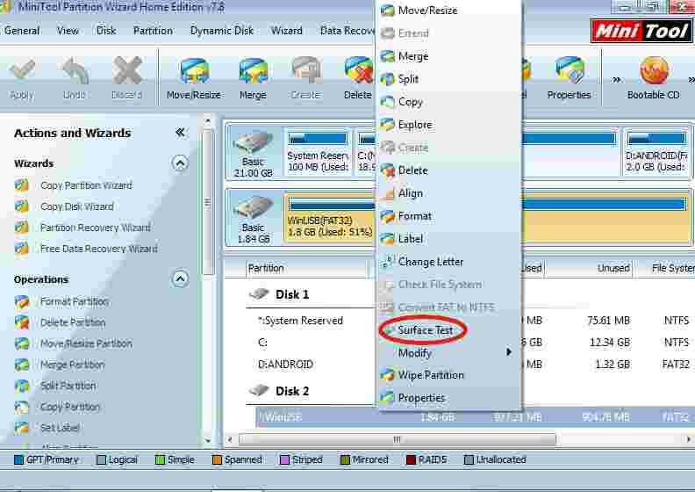The width and height of the screenshot is (695, 492).
Task: Click the GPT/Primary legend color swatch
Action: tap(18, 460)
